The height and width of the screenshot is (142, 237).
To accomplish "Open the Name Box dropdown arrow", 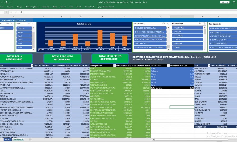I will [3, 12].
